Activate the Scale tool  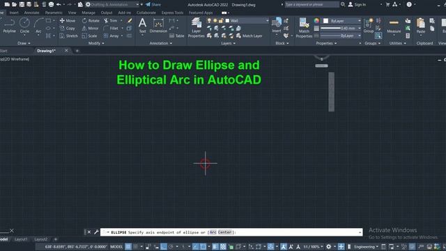pyautogui.click(x=89, y=36)
